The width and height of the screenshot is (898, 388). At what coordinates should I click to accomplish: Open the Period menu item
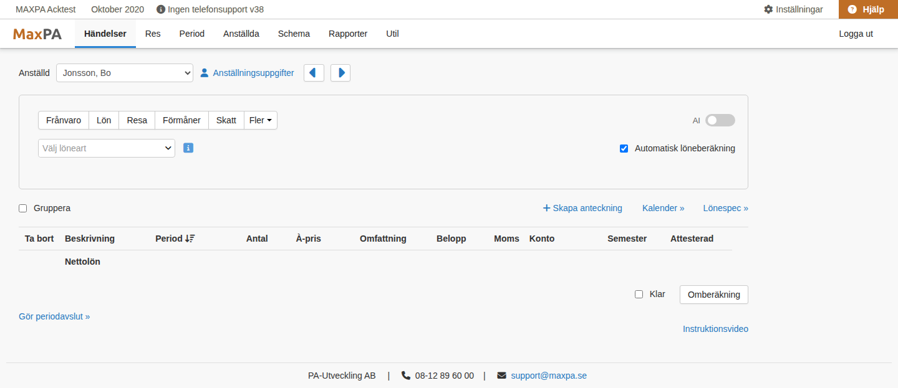pos(192,34)
